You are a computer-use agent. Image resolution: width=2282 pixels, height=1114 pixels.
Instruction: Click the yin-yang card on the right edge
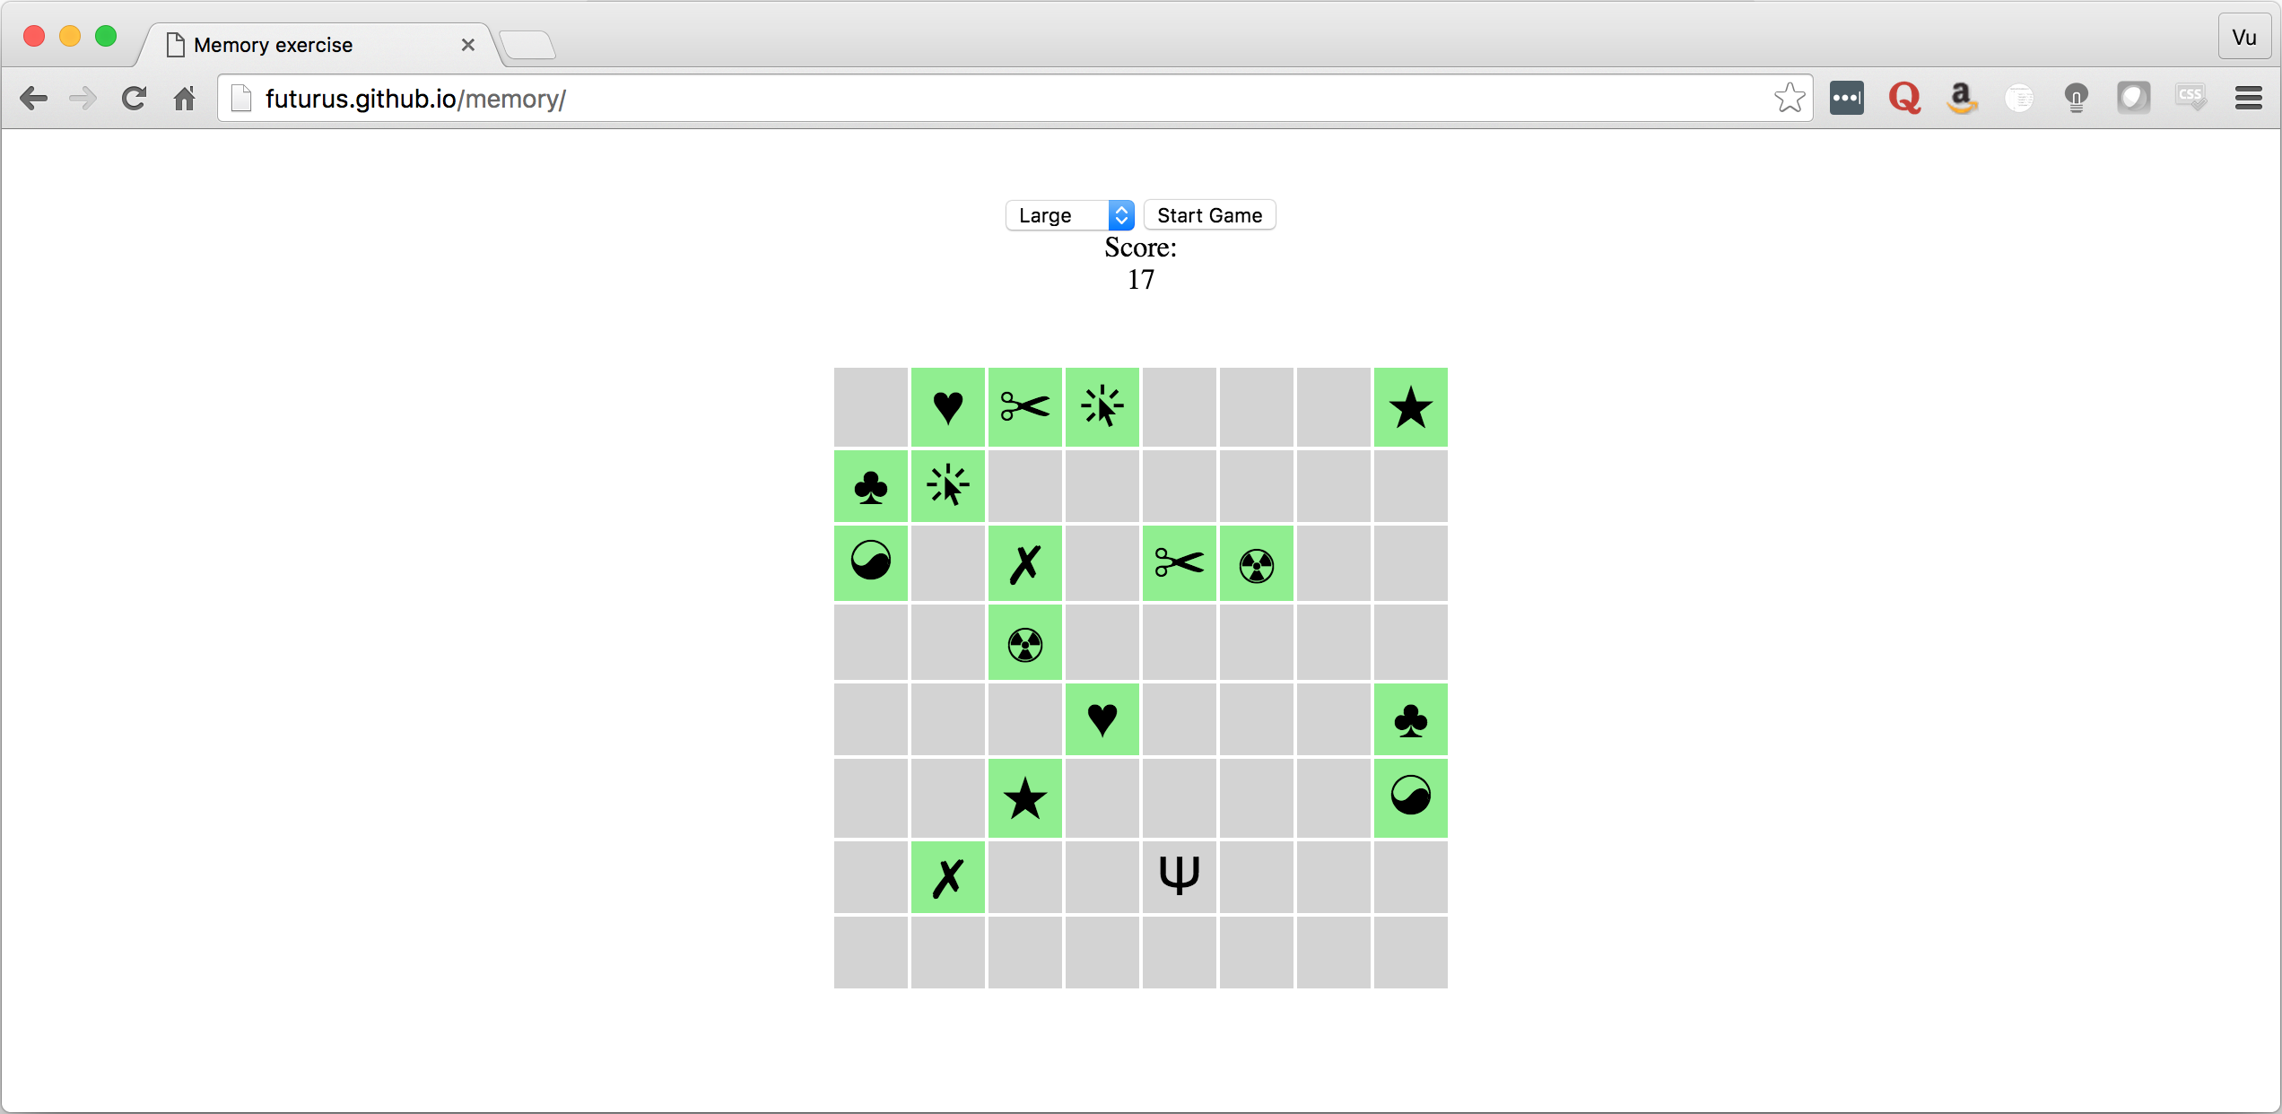click(x=1410, y=796)
